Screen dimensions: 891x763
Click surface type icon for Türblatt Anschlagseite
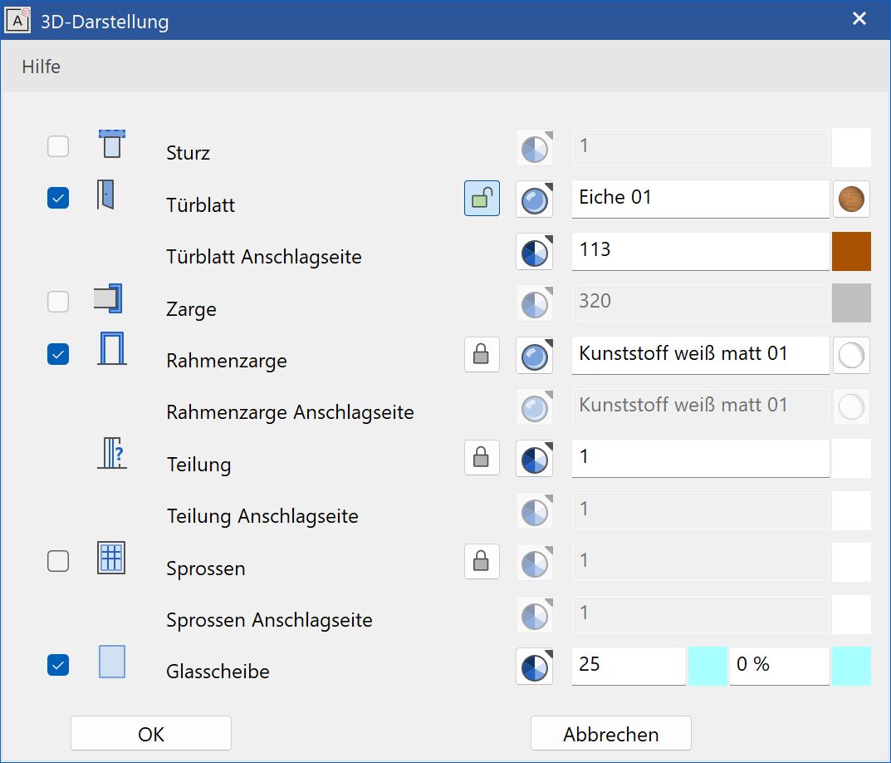pyautogui.click(x=535, y=252)
